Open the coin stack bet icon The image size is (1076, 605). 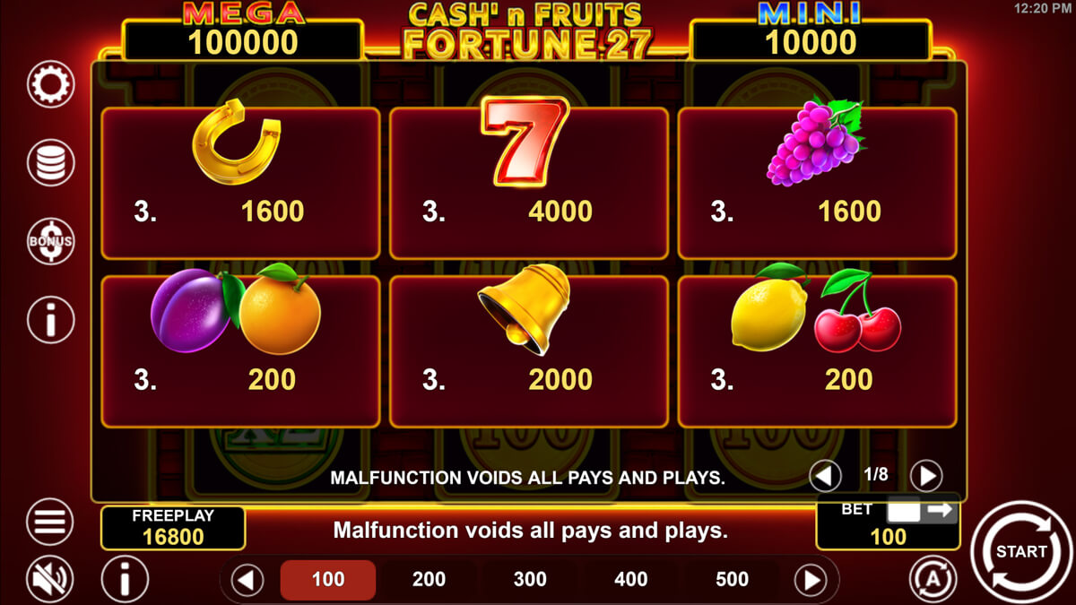point(51,162)
